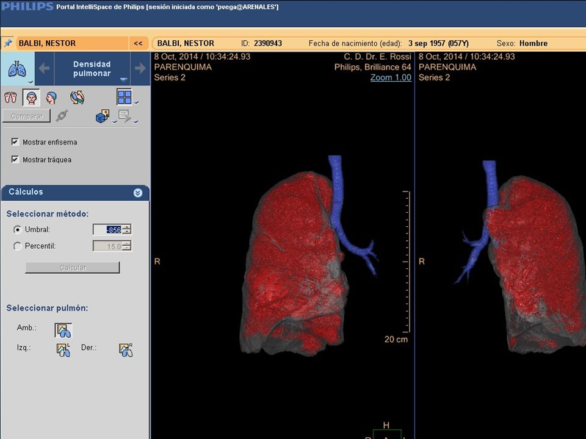Toggle the Mostrar enfisema checkbox
The height and width of the screenshot is (439, 586).
point(15,142)
